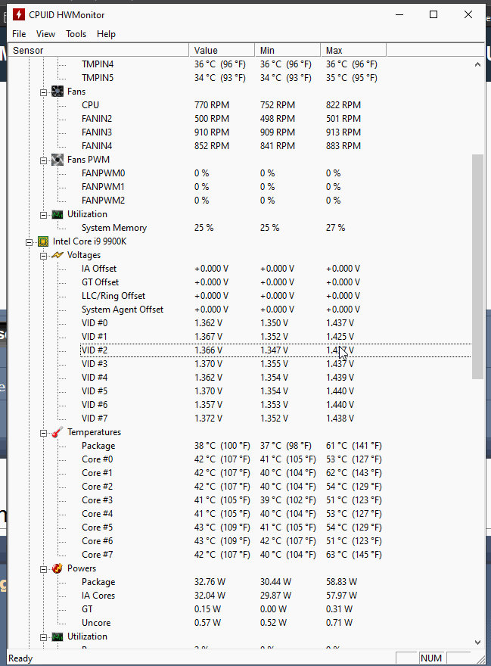Collapse the Intel Core i9 9900K node

click(x=29, y=242)
